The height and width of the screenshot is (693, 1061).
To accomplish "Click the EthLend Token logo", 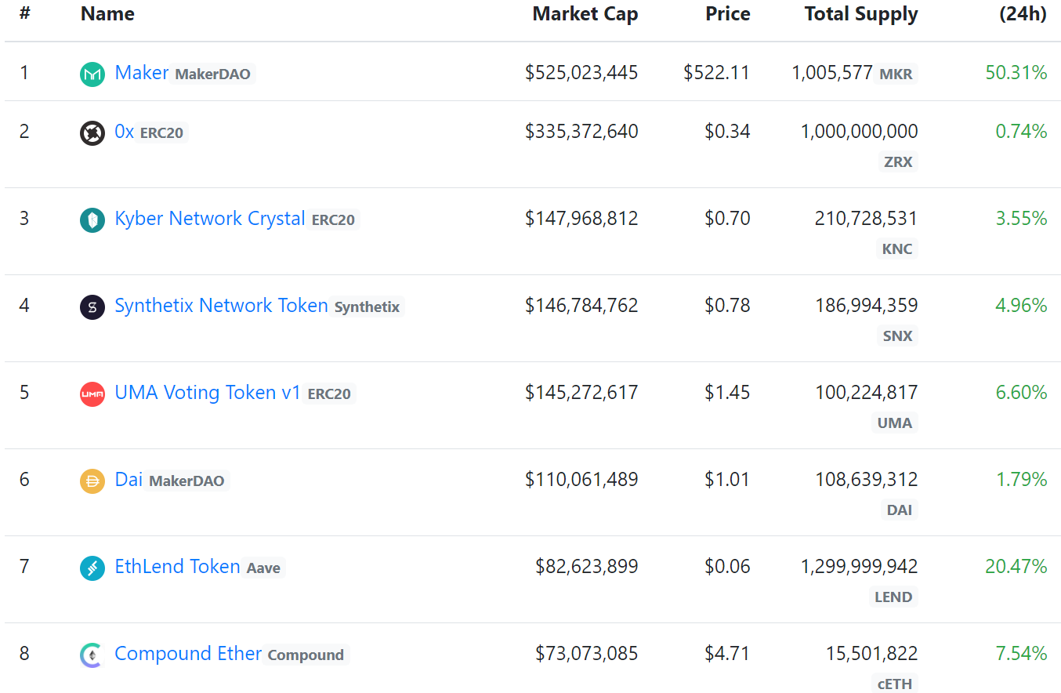I will tap(92, 568).
